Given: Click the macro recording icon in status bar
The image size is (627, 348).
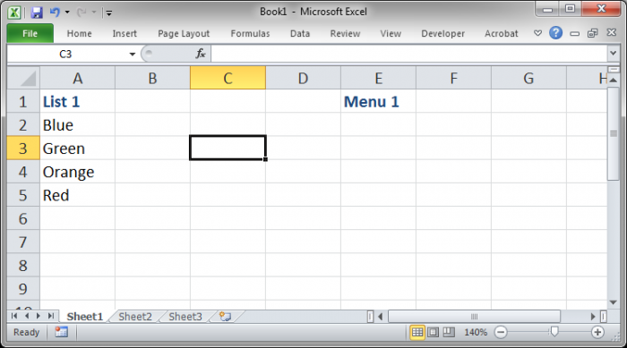Looking at the screenshot, I should tap(61, 332).
